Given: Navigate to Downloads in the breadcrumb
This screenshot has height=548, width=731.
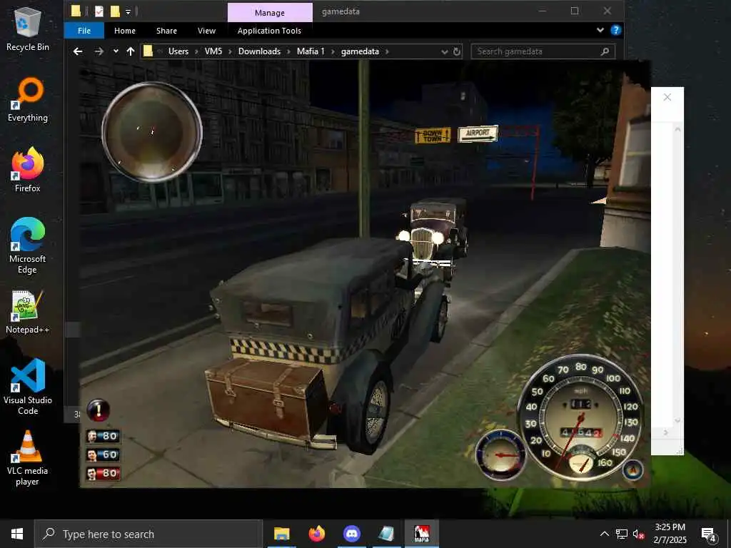Looking at the screenshot, I should point(259,51).
